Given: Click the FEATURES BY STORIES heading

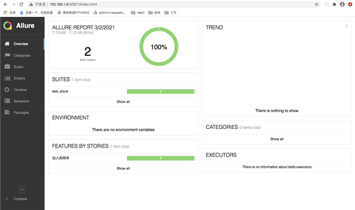Looking at the screenshot, I should coord(80,146).
